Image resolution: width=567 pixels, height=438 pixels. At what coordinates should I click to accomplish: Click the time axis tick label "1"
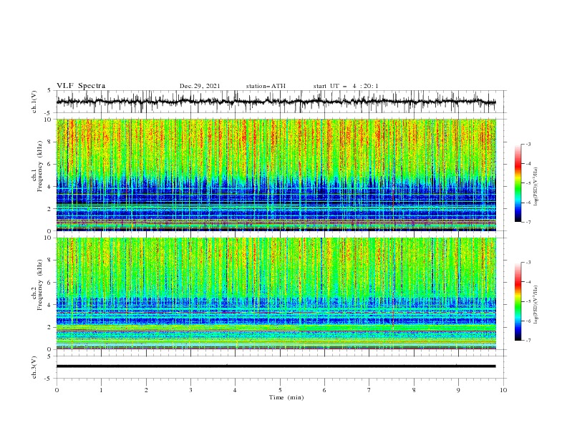point(101,390)
